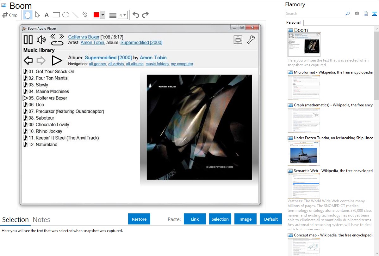Screen dimensions: 379x256
Task: Play the Supermodified album
Action: click(57, 60)
